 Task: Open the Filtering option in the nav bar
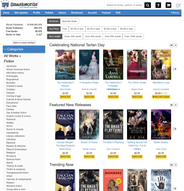point(175,13)
